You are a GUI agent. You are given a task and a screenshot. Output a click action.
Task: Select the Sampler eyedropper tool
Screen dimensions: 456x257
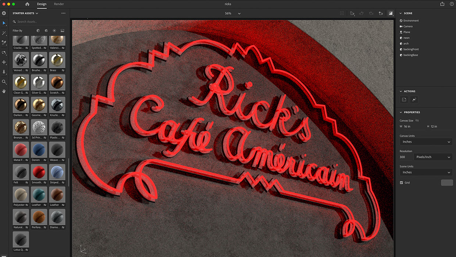[4, 43]
